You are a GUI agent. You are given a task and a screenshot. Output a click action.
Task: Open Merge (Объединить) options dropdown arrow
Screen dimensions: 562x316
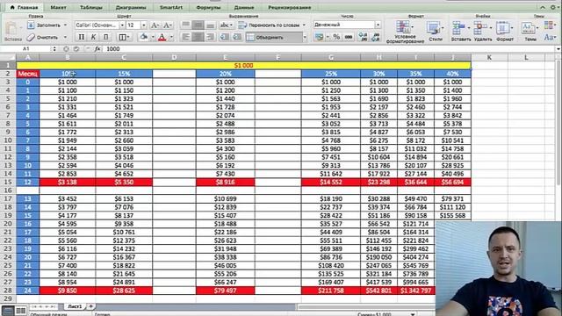click(305, 37)
